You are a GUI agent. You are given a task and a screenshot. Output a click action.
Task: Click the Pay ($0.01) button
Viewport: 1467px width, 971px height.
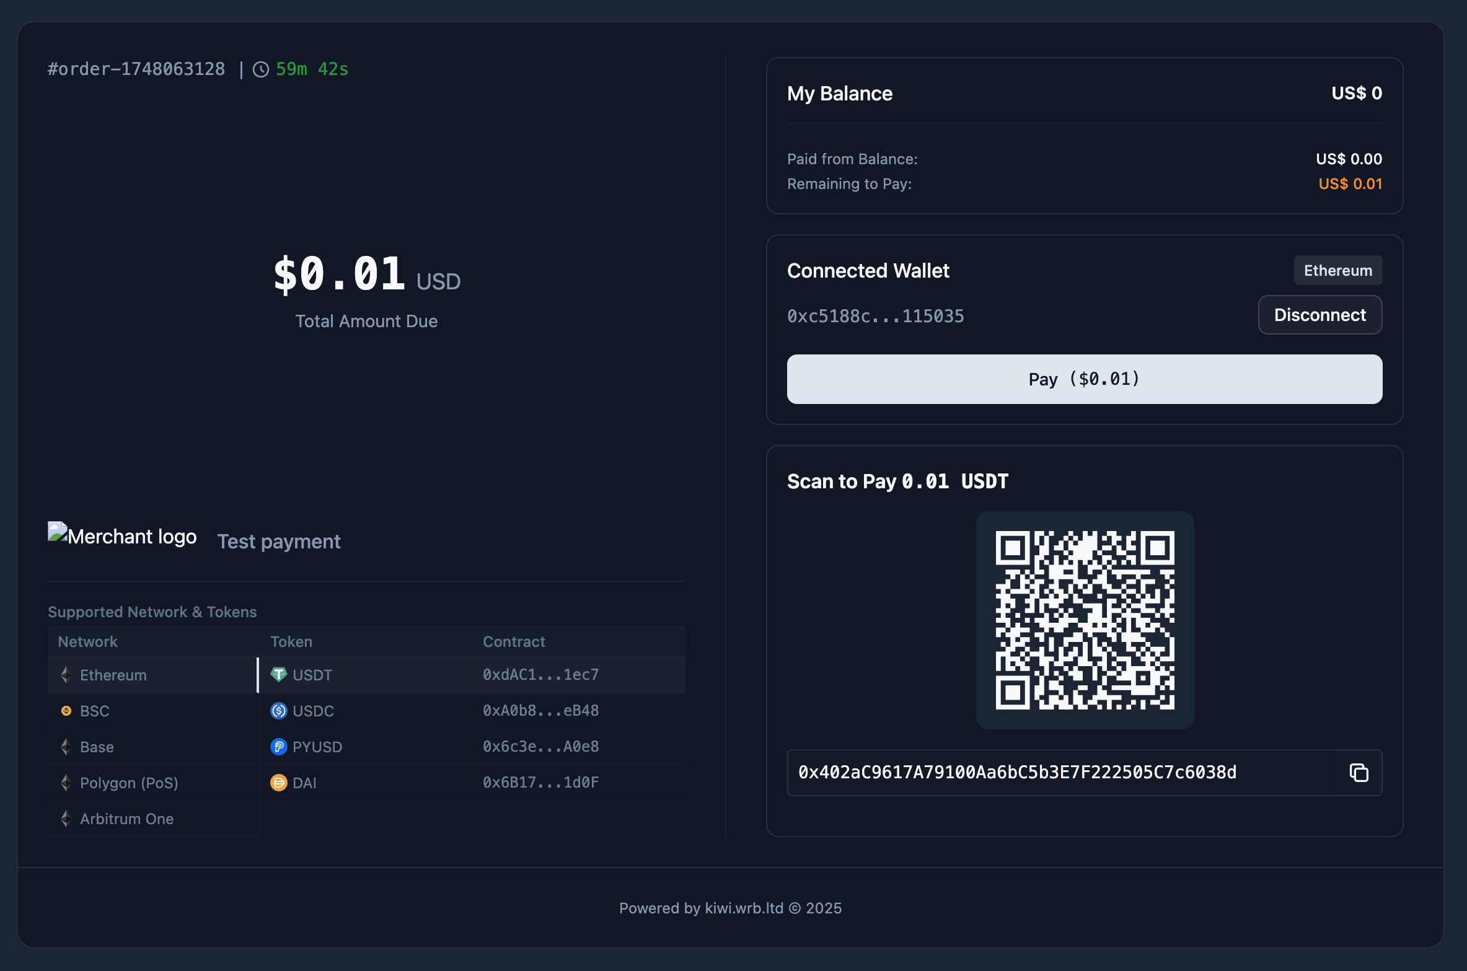pyautogui.click(x=1083, y=379)
